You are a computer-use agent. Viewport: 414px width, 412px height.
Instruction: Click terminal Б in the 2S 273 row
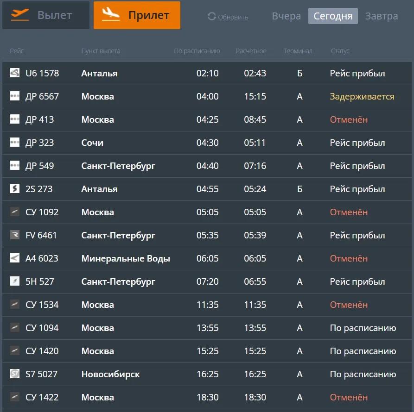click(299, 189)
